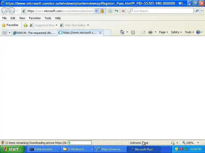The width and height of the screenshot is (205, 153).
Task: Open the Help menu
Action: coord(58,18)
